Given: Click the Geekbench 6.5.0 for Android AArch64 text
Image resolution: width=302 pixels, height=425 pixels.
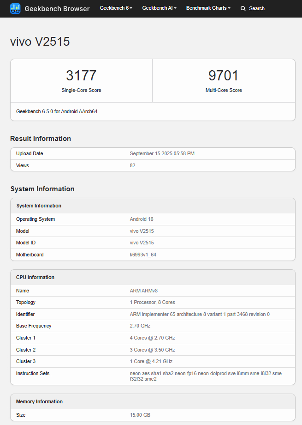Looking at the screenshot, I should click(x=57, y=111).
